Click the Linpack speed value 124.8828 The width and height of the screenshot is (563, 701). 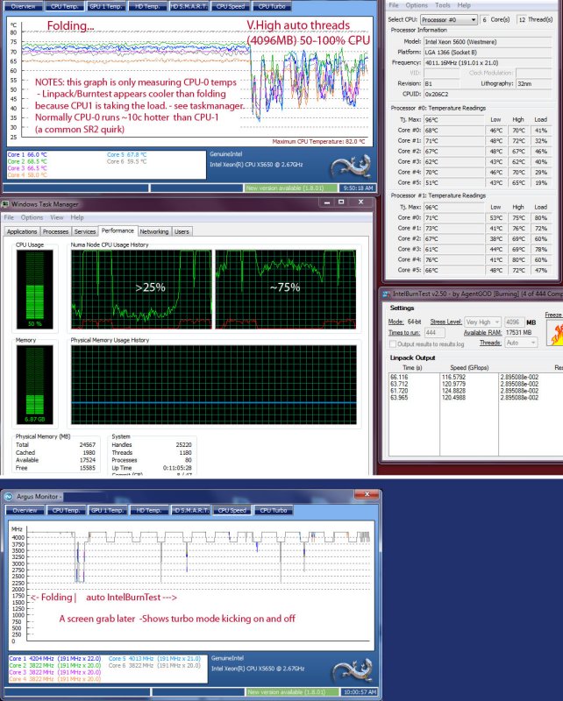pos(453,391)
